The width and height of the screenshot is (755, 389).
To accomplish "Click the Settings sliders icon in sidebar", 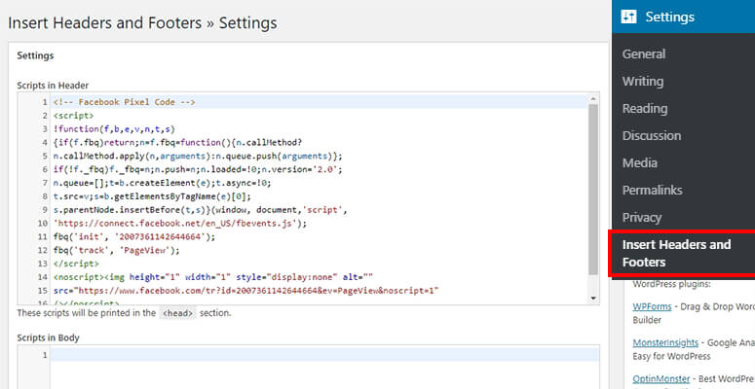I will tap(629, 17).
